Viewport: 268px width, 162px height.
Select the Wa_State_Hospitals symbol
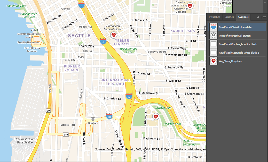pyautogui.click(x=237, y=61)
